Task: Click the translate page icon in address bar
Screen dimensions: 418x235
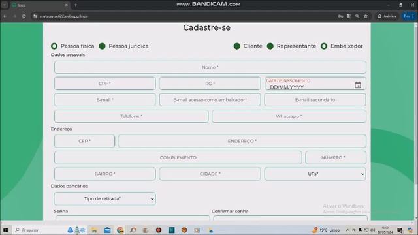Action: point(349,16)
